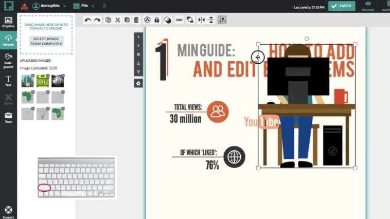Lock the selected object with the padlock icon

coord(157,20)
